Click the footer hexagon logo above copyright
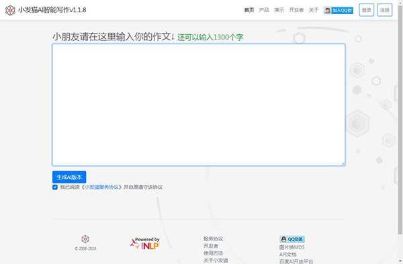Image resolution: width=403 pixels, height=264 pixels. pos(85,239)
